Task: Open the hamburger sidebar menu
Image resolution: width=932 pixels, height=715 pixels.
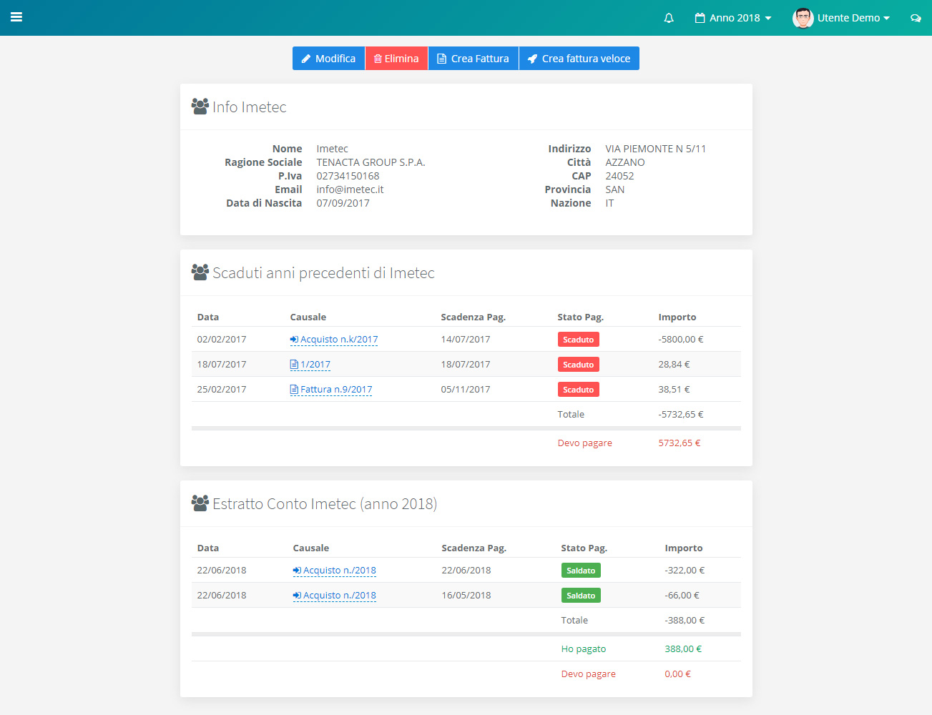Action: click(x=16, y=17)
